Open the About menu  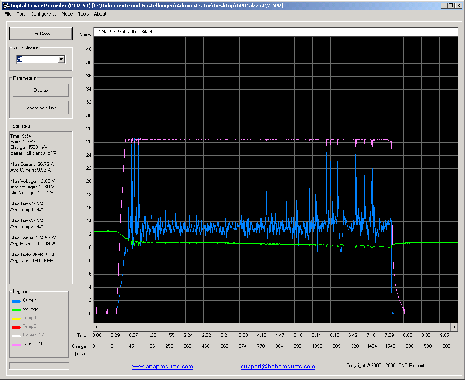(100, 14)
